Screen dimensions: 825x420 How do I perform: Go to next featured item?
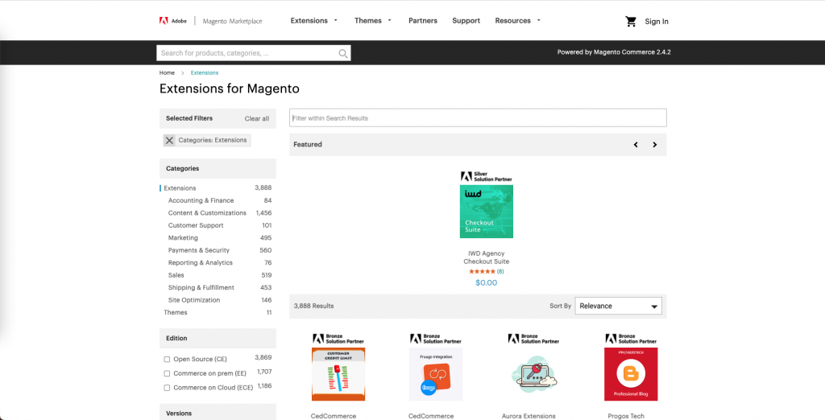tap(654, 145)
